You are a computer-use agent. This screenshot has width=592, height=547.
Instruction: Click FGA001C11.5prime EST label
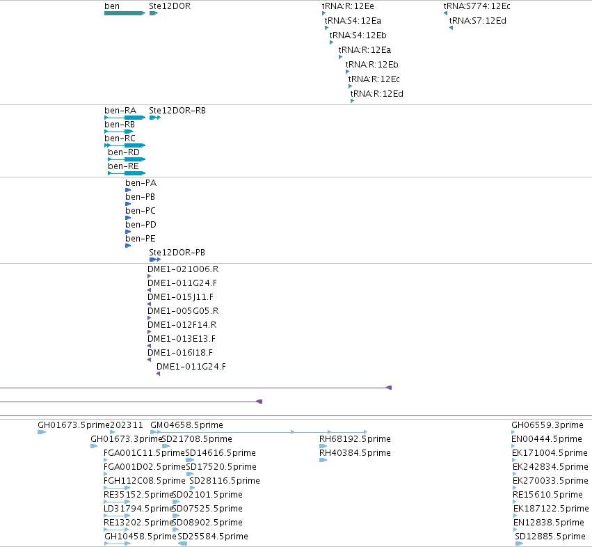click(144, 453)
